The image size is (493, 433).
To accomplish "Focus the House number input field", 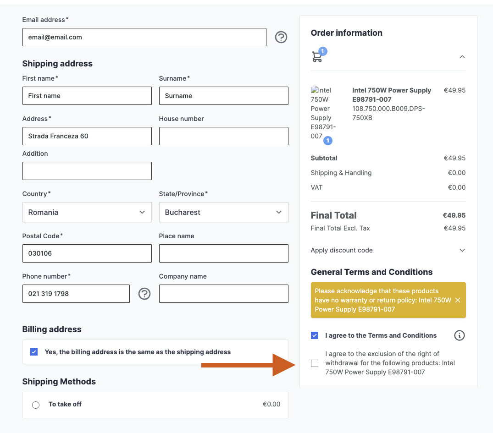I will (223, 136).
